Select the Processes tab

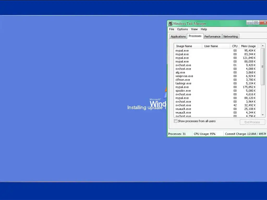tap(195, 36)
